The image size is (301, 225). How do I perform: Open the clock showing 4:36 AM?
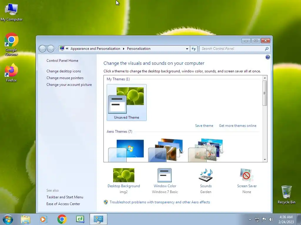[286, 219]
